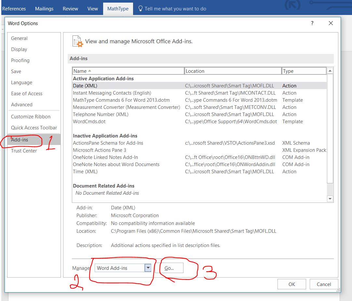Open the Help question mark in Word Options
The height and width of the screenshot is (301, 352).
312,23
